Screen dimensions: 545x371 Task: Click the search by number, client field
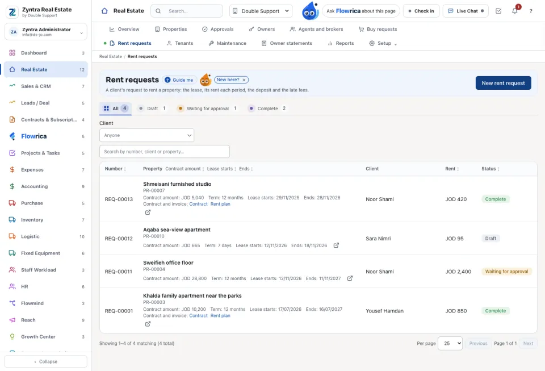(x=165, y=152)
